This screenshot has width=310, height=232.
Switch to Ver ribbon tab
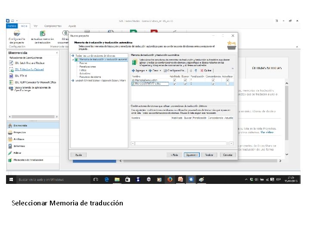(x=36, y=26)
